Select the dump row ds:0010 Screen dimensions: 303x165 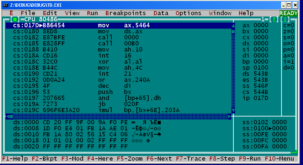(x=87, y=134)
